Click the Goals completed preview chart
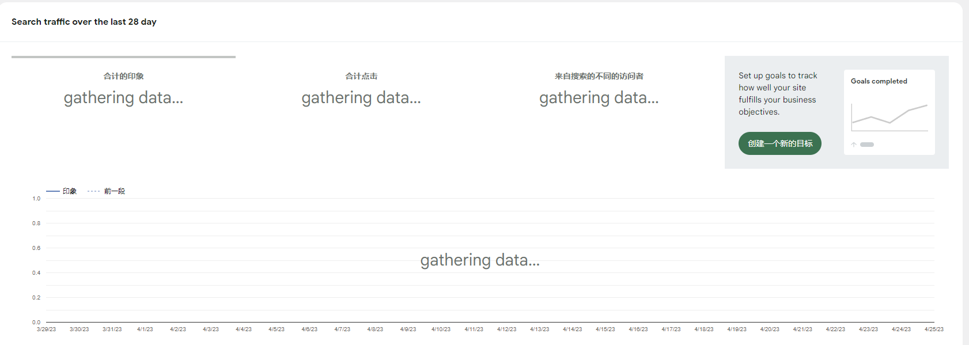This screenshot has height=345, width=969. click(889, 117)
